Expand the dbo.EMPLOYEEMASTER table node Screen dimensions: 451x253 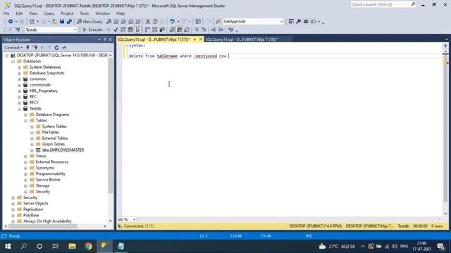(32, 150)
